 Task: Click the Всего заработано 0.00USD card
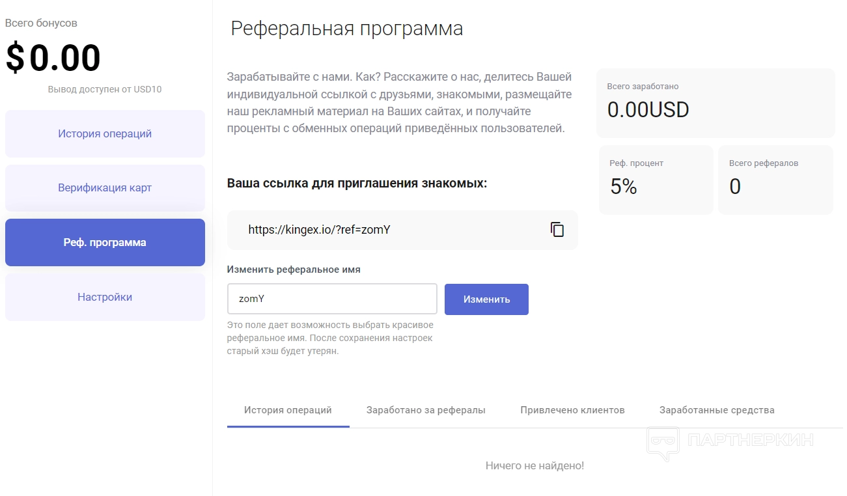(x=715, y=103)
